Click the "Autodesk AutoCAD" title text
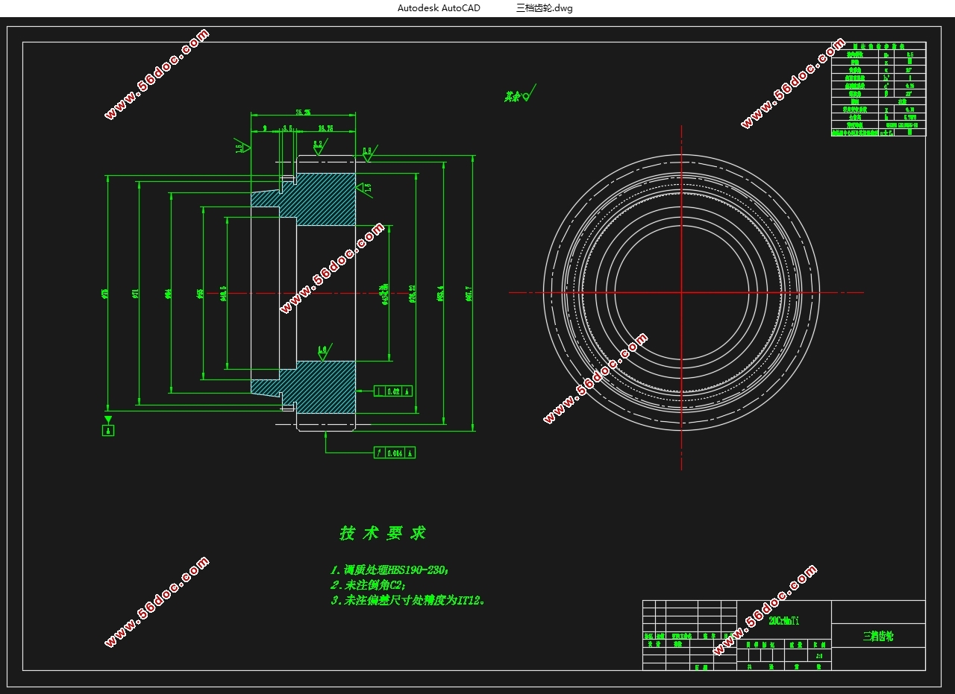 439,8
